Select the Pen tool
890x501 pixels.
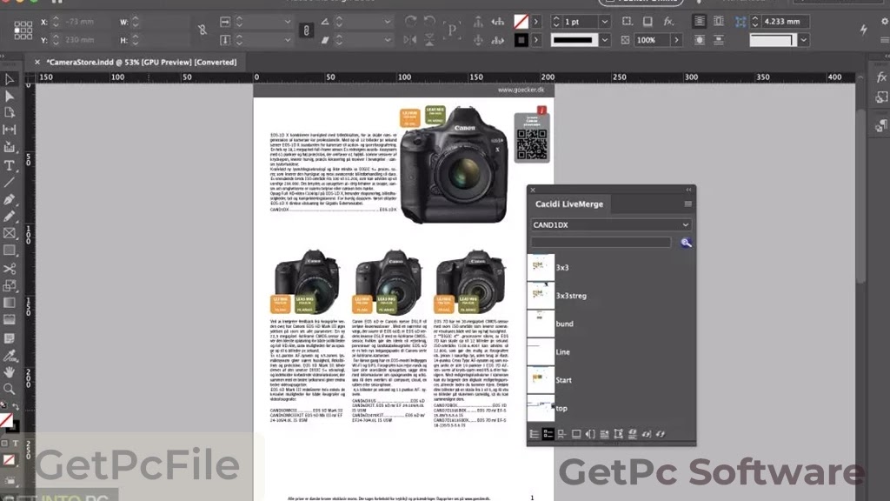coord(9,199)
